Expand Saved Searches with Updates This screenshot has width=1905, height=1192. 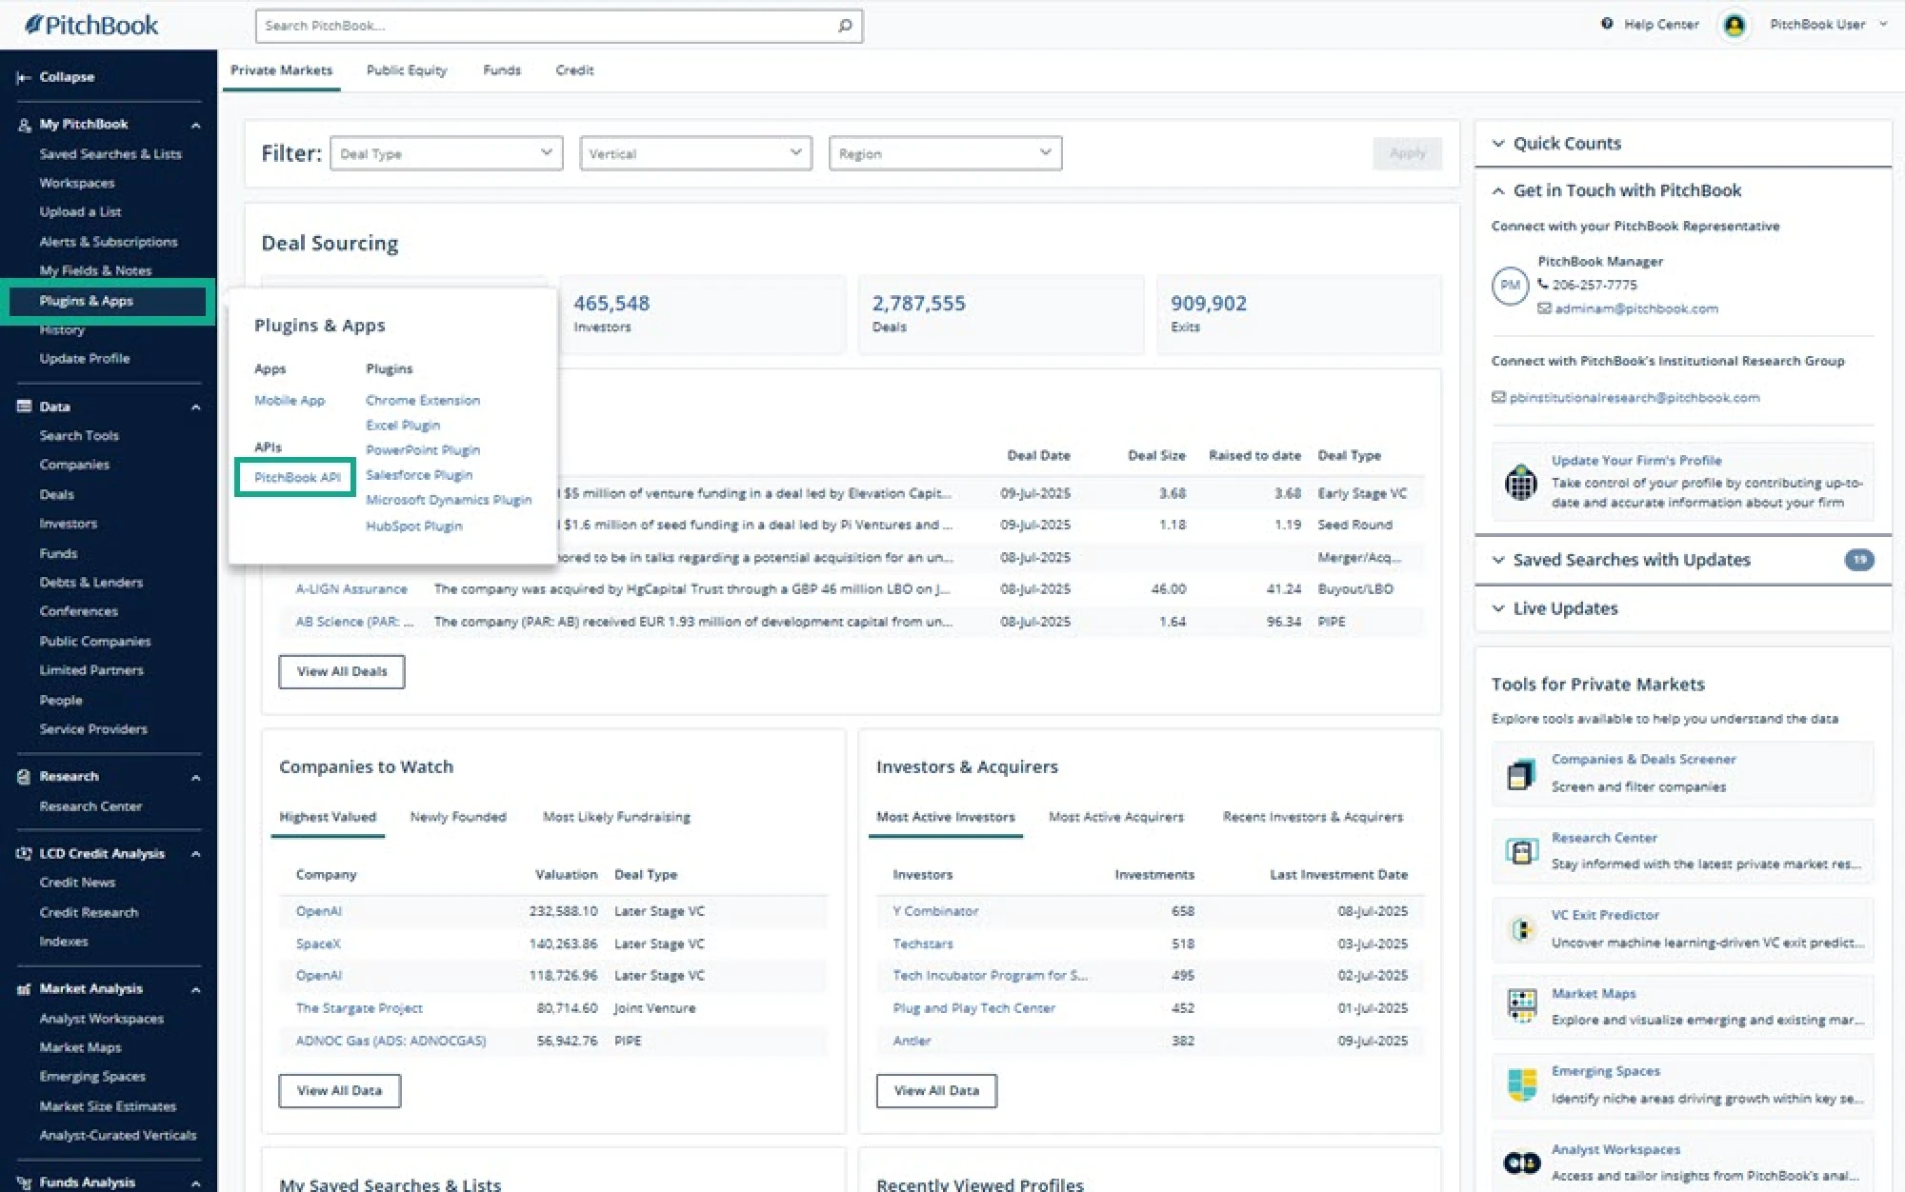[1498, 560]
